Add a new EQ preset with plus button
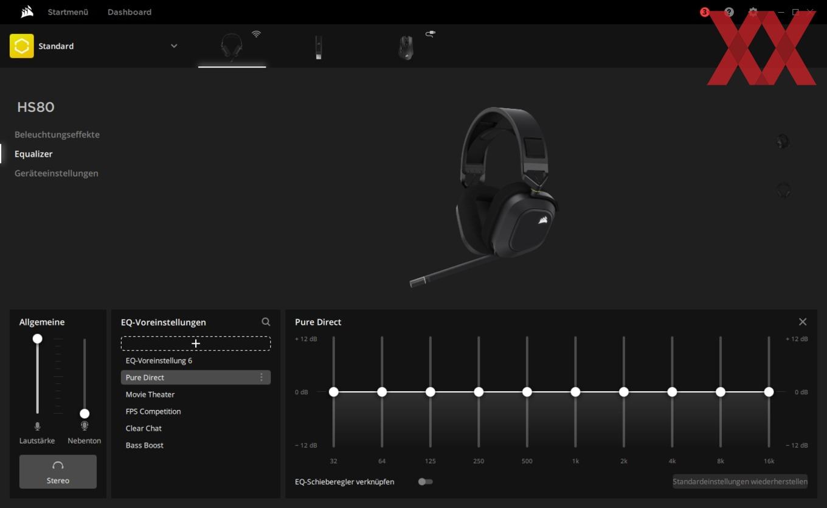The image size is (827, 508). 196,344
